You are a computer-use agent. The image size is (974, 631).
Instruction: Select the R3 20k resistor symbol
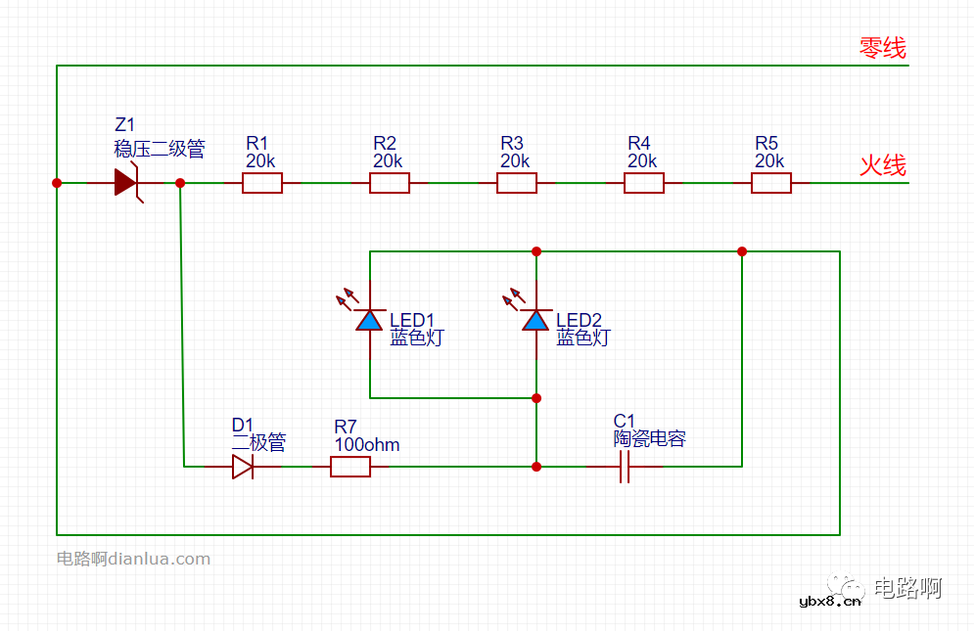click(x=517, y=183)
